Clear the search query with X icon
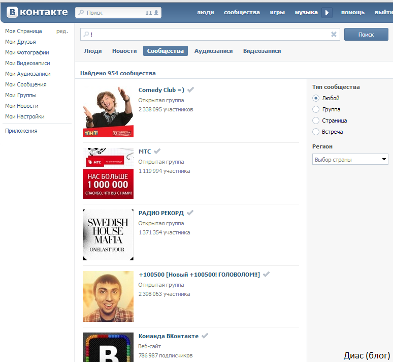This screenshot has height=362, width=393. (334, 35)
